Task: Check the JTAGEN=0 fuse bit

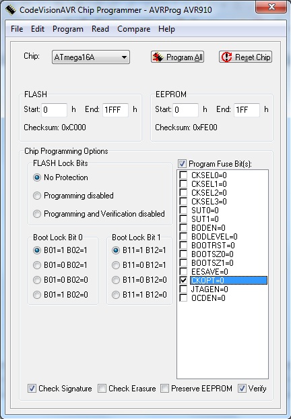Action: click(x=183, y=289)
